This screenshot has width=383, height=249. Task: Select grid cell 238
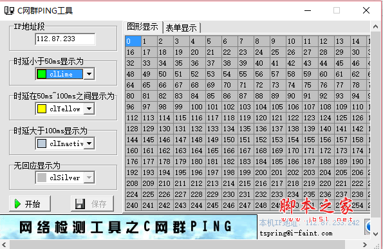pyautogui.click(x=359, y=194)
